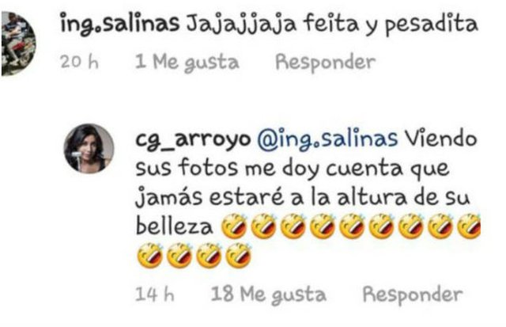Click the '20 h' timestamp

click(x=79, y=62)
